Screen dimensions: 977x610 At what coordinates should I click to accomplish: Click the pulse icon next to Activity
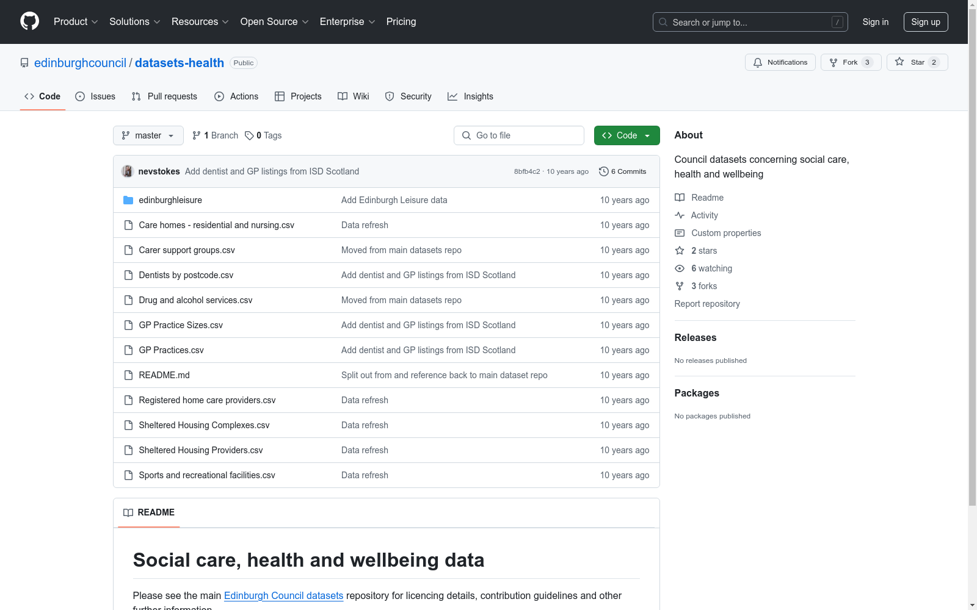pyautogui.click(x=680, y=215)
